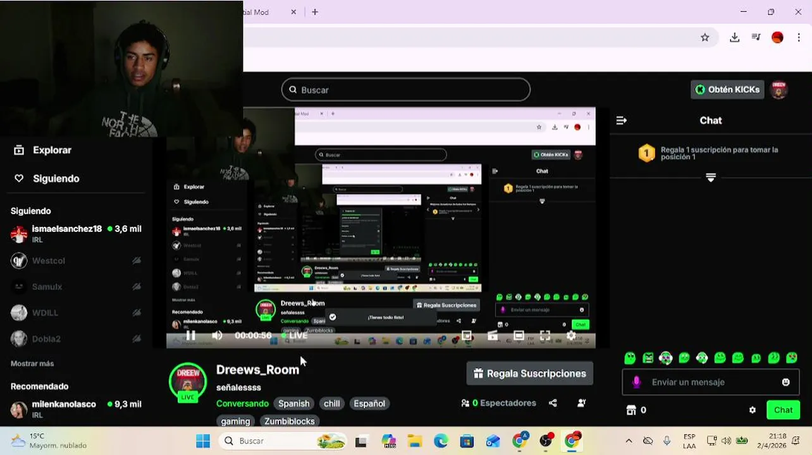Insert the last crying heart-eyes emote
Screen dimensions: 812x455
792,358
